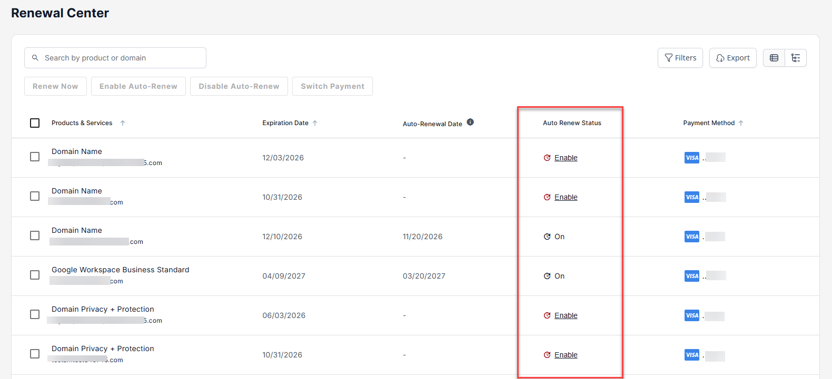The height and width of the screenshot is (379, 832).
Task: Click the Auto Renew Status column header
Action: click(572, 123)
